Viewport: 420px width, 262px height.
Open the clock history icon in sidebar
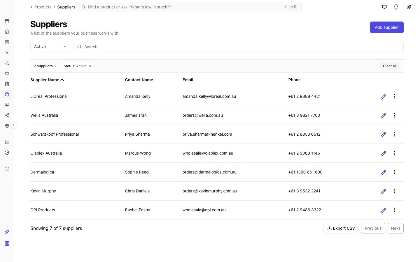point(7,169)
